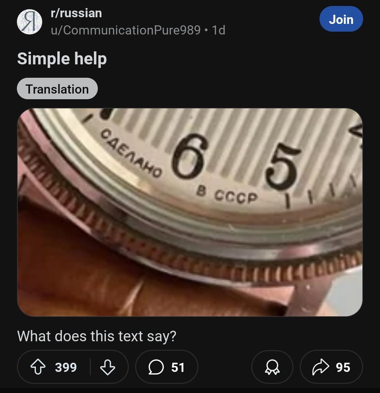Image resolution: width=380 pixels, height=393 pixels.
Task: Join the r/russian community
Action: point(341,19)
